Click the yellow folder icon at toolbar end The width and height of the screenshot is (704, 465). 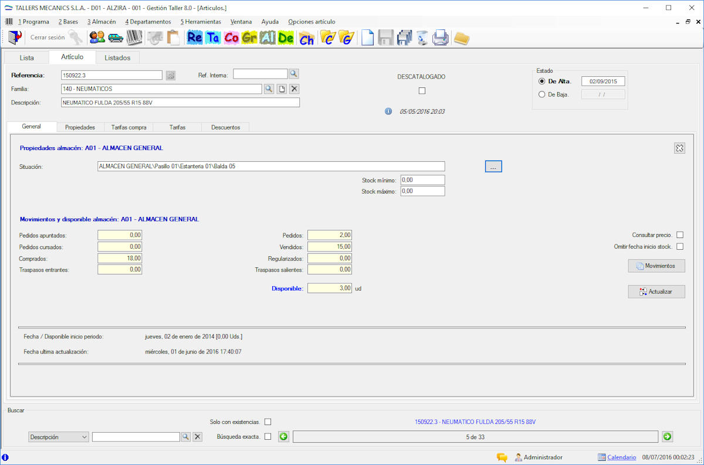462,38
